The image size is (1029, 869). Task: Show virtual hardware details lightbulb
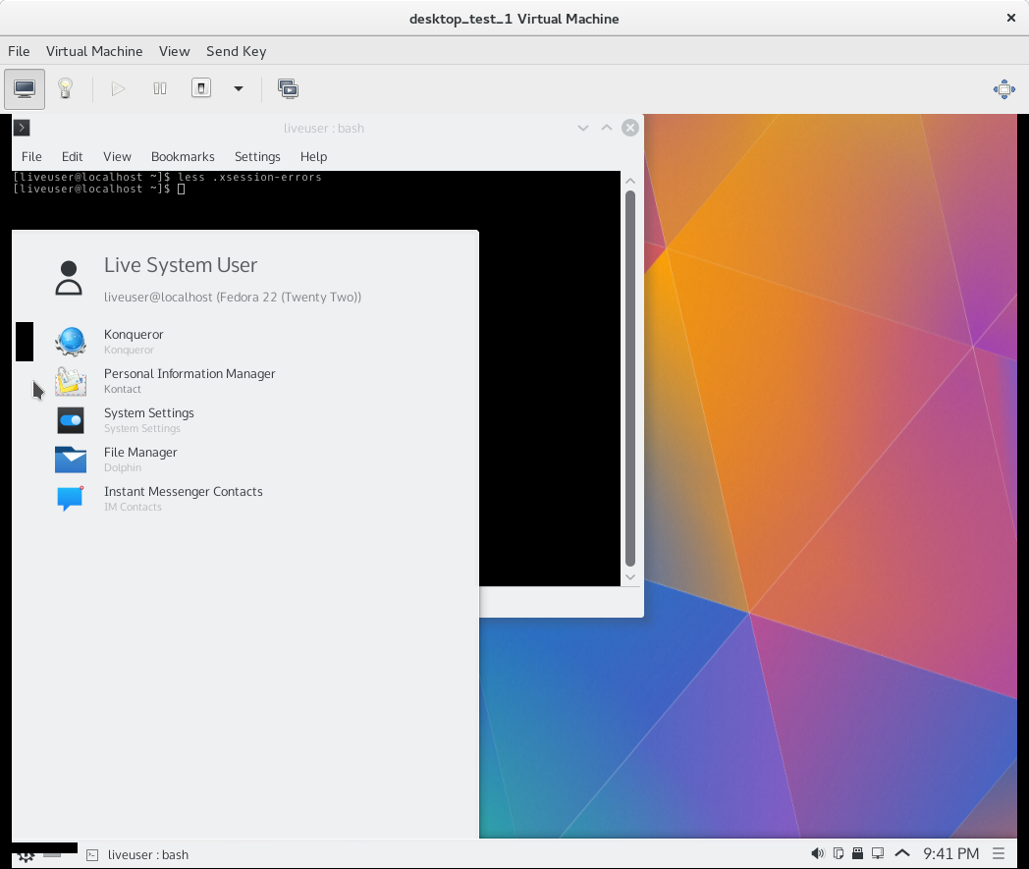coord(65,88)
